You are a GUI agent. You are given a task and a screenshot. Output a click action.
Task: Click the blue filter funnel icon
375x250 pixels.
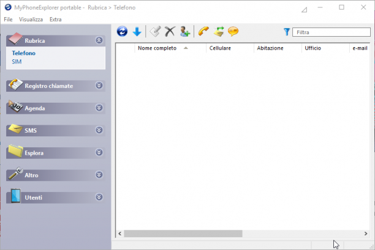pos(287,32)
